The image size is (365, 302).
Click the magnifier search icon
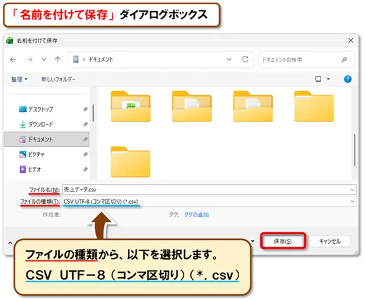344,60
